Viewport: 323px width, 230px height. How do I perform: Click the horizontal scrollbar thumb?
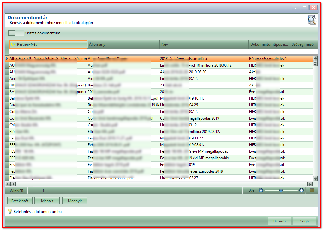tap(13, 184)
